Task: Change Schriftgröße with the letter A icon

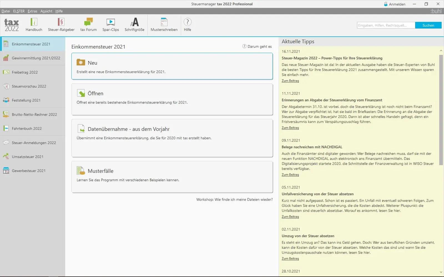Action: point(135,22)
